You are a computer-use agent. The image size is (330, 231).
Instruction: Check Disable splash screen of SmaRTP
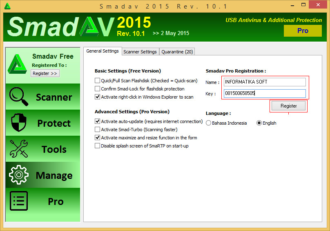tap(97, 146)
